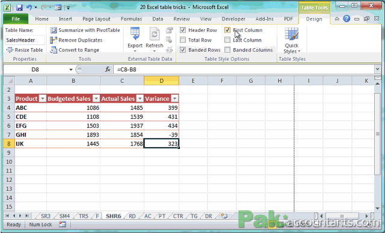Uncheck the First Column checkbox

227,30
